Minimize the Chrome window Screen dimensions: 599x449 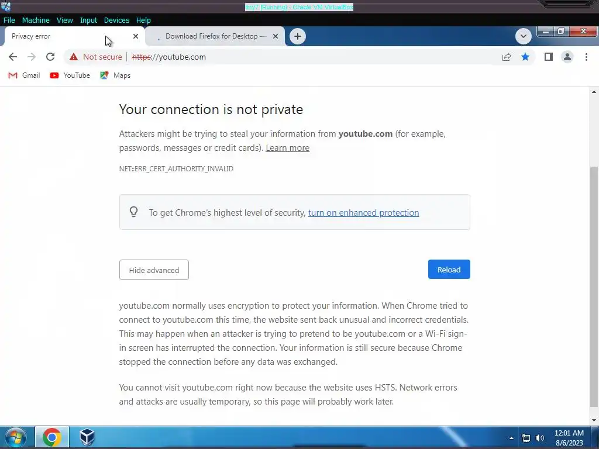pyautogui.click(x=546, y=32)
